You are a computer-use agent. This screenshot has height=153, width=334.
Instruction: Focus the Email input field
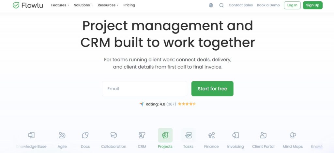click(x=144, y=89)
